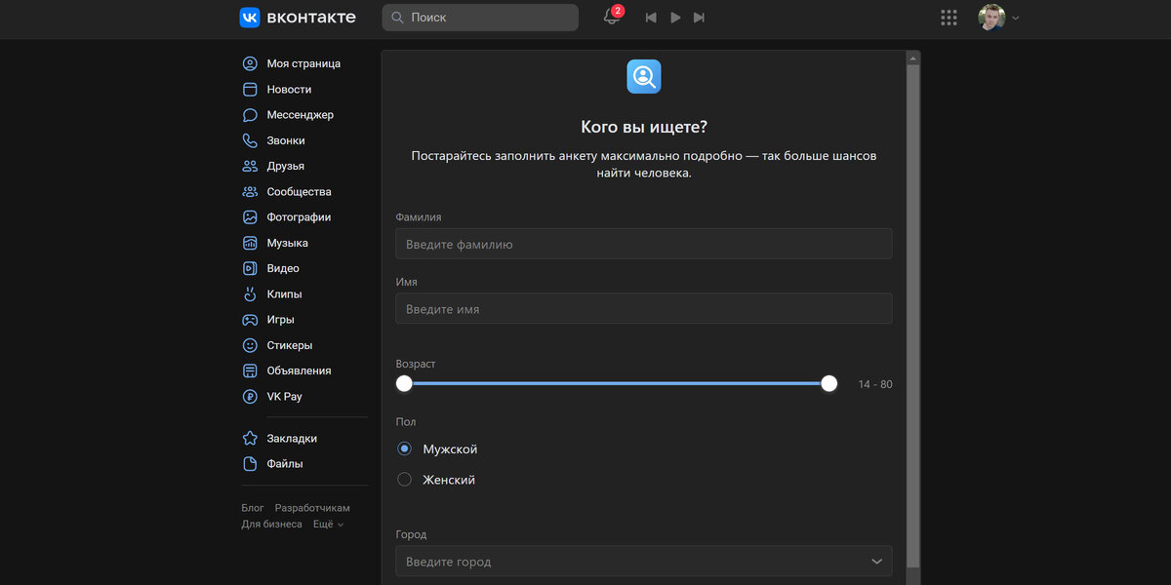The image size is (1171, 585).
Task: Focus the top Поиск search box
Action: pos(480,18)
